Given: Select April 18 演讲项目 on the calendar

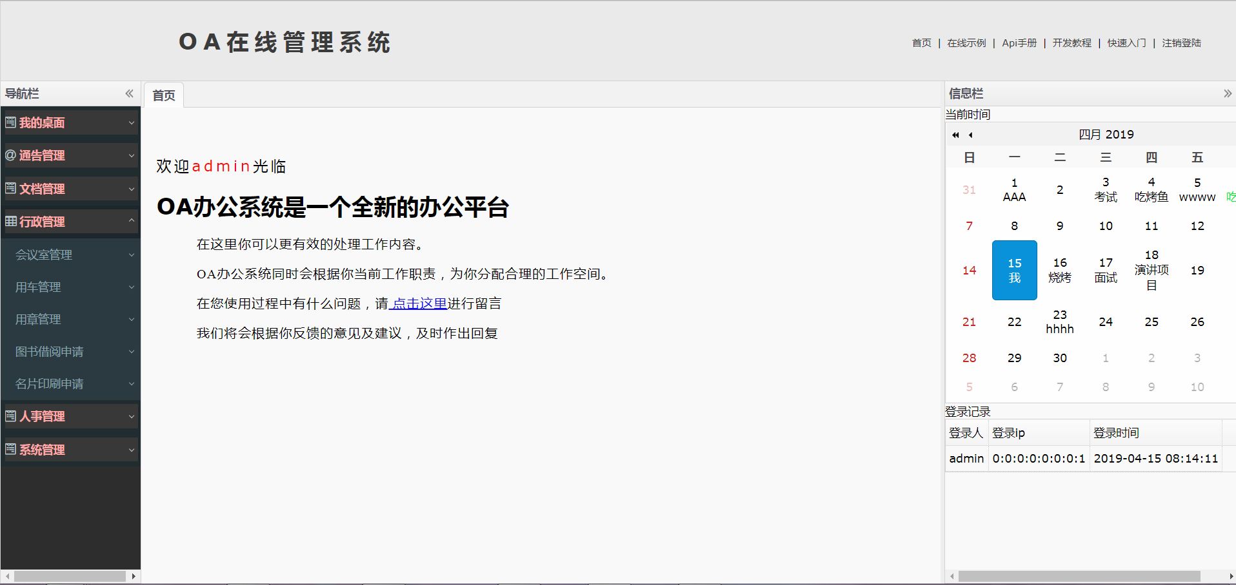Looking at the screenshot, I should click(x=1151, y=270).
